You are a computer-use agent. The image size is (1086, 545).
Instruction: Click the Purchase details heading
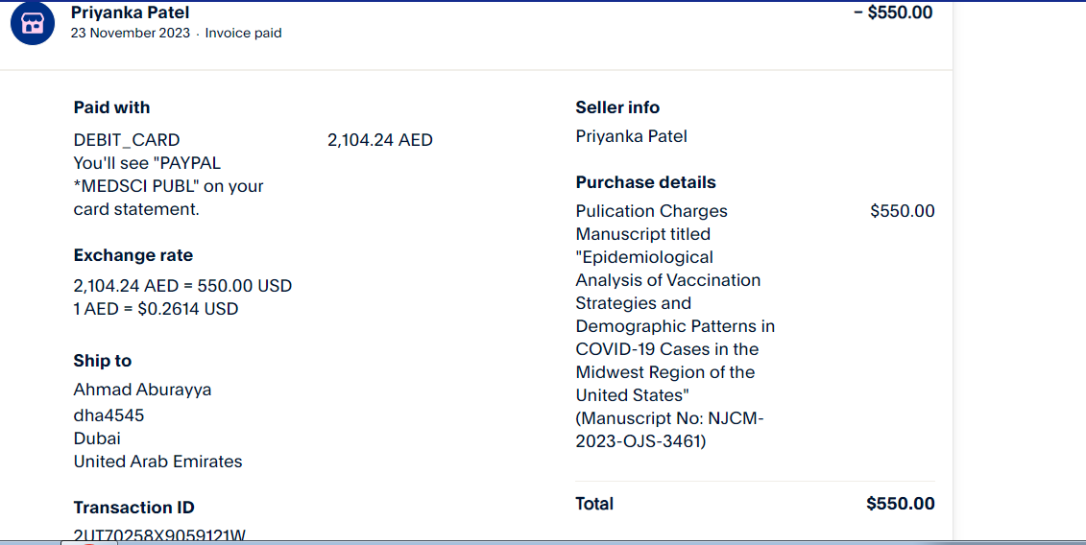[x=645, y=182]
